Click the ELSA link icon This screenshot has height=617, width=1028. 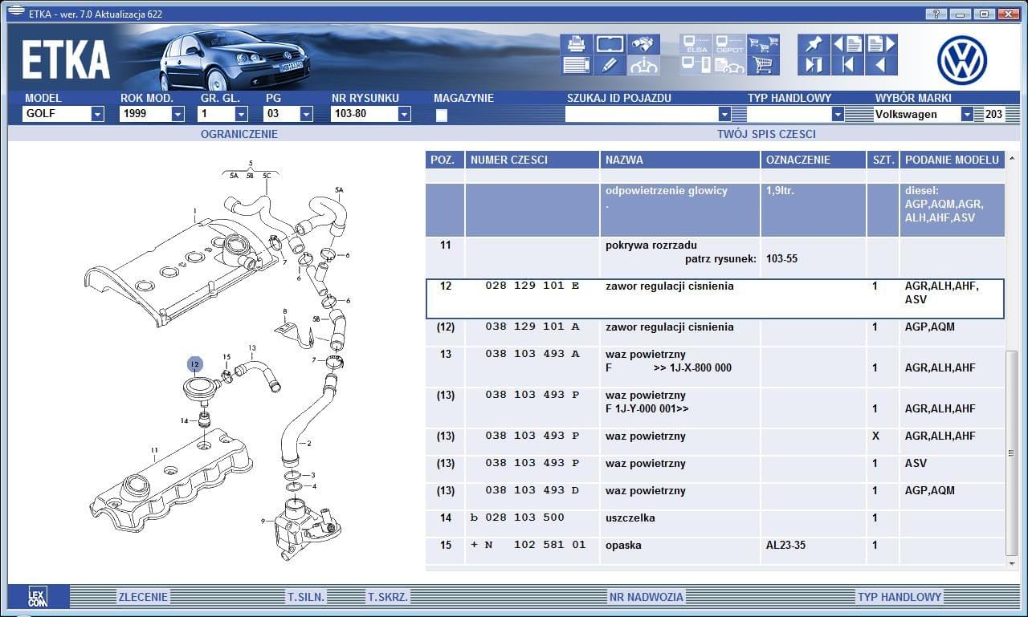coord(696,44)
